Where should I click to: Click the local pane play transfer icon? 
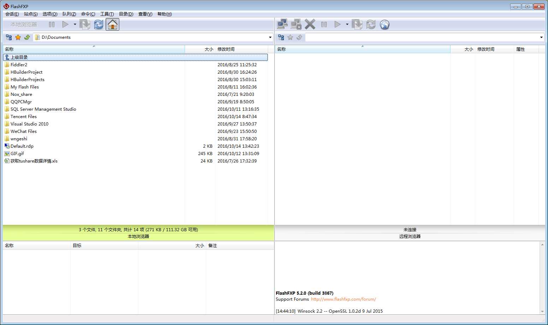point(65,24)
